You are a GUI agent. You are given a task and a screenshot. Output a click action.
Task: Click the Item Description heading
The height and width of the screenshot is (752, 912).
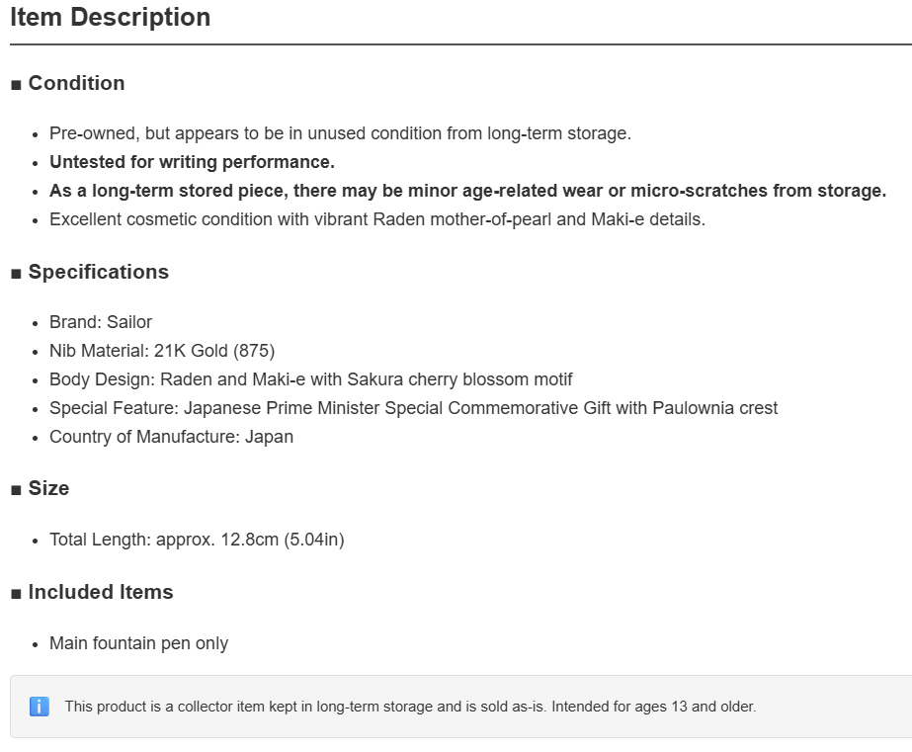coord(110,18)
